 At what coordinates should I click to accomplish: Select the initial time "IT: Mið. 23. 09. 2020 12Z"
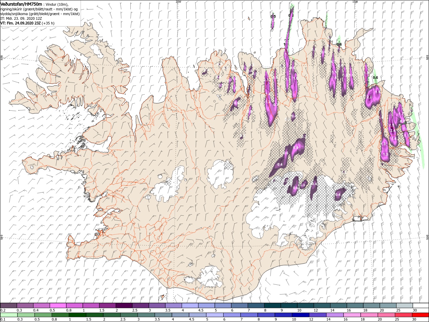point(21,18)
